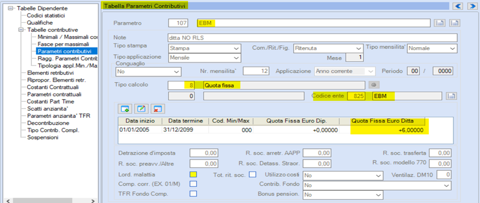This screenshot has height=203, width=480.
Task: Click second lookup icon beside EBM parameter field
Action: (455, 23)
